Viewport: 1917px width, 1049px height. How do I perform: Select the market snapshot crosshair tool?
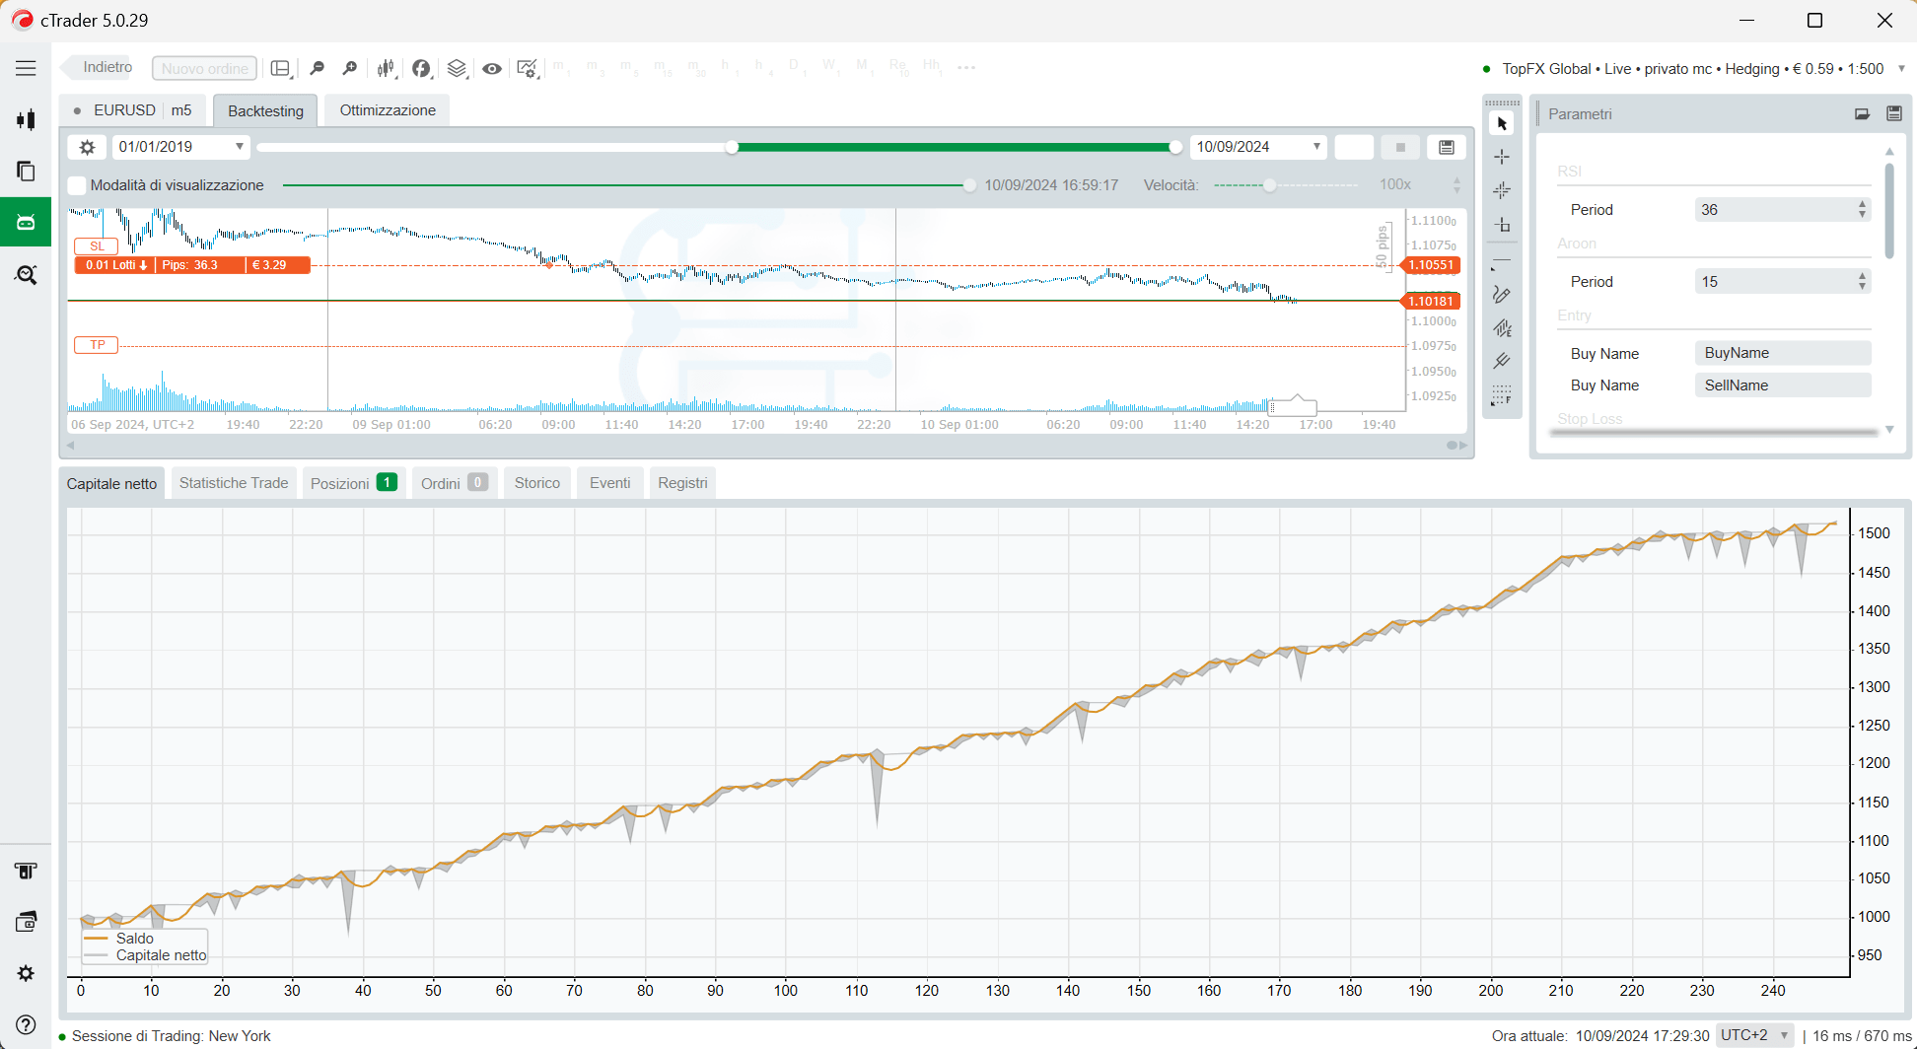pos(1502,190)
